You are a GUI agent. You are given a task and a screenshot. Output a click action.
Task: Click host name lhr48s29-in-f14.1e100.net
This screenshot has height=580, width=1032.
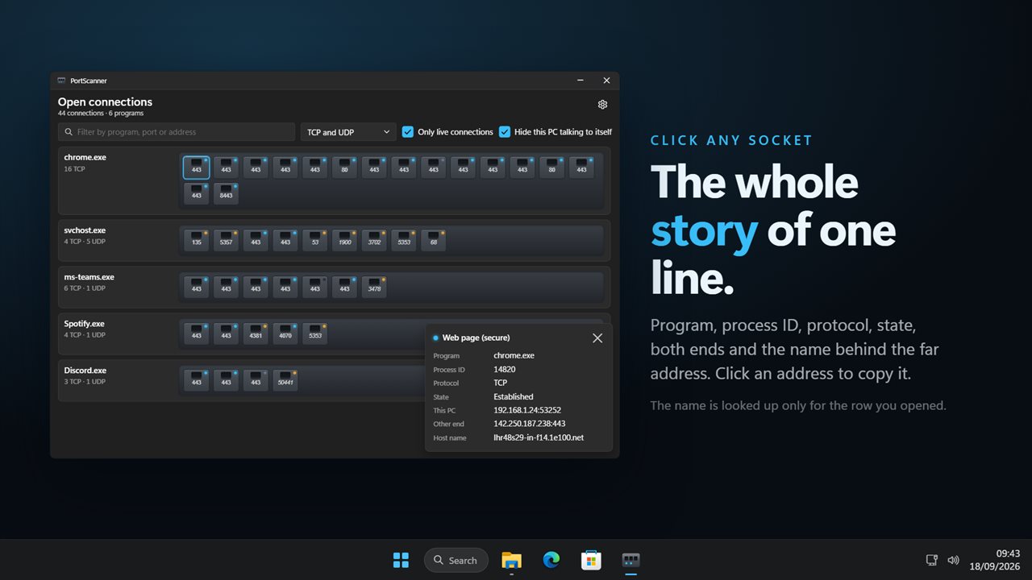[539, 437]
